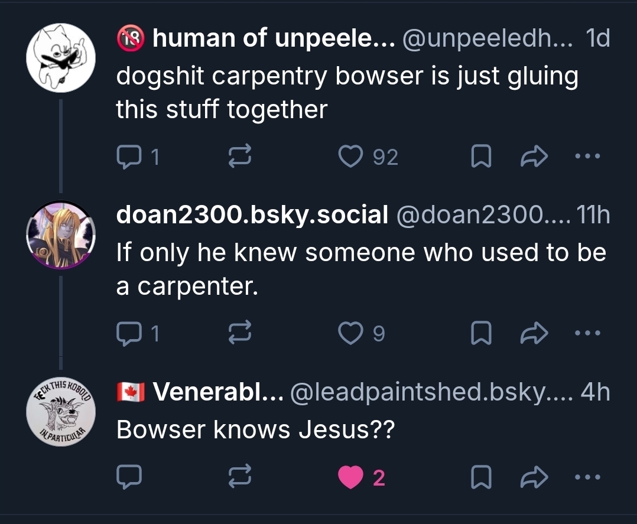Open more options on doan2300's post
The width and height of the screenshot is (637, 524).
tap(589, 334)
